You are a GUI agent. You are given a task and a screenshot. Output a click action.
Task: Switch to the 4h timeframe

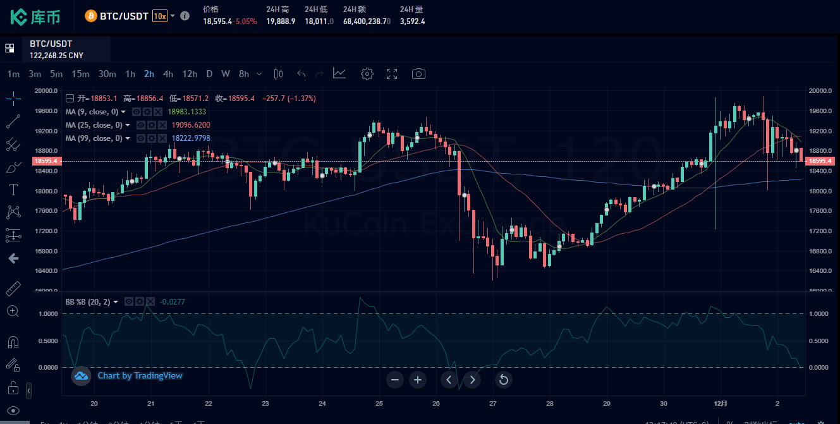[x=168, y=74]
